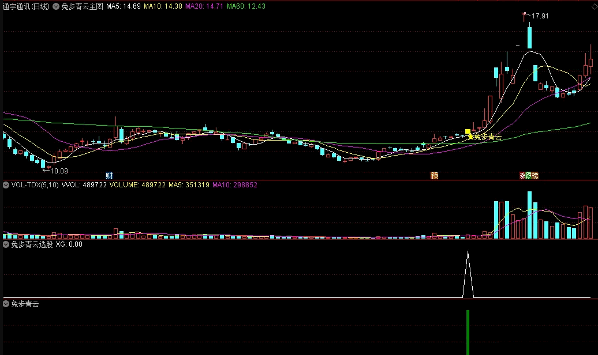Click the yellow square signal marker
The height and width of the screenshot is (355, 598).
(468, 131)
